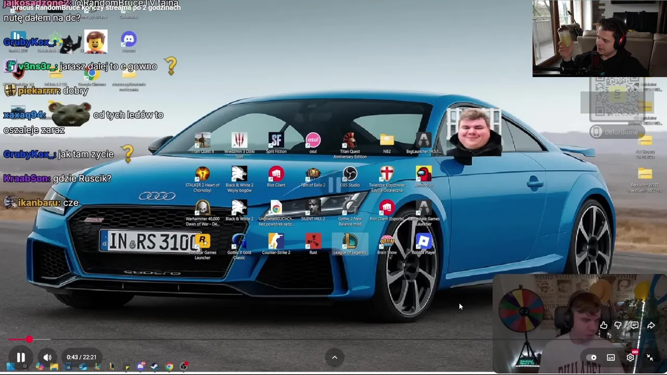Click the 0:43 / 22:21 time display
The width and height of the screenshot is (667, 375).
81,357
